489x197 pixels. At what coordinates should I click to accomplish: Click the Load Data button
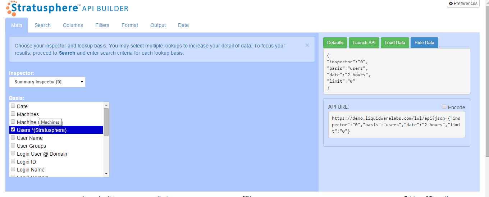pyautogui.click(x=395, y=43)
